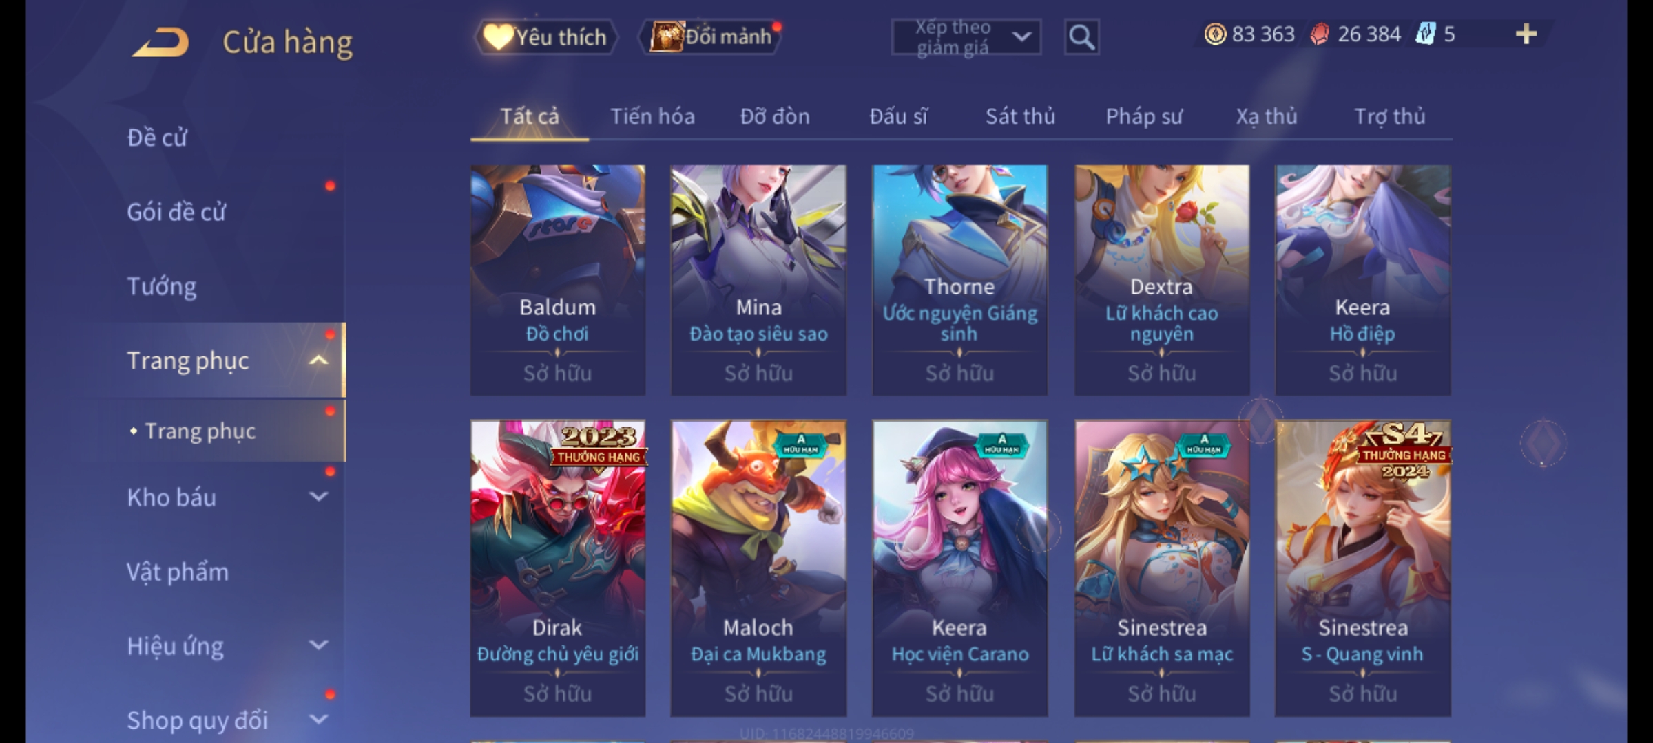Tap the blue voucher currency icon
The image size is (1653, 743).
(1425, 34)
